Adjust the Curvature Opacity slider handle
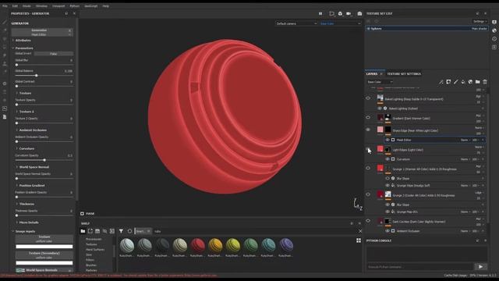 [44, 160]
